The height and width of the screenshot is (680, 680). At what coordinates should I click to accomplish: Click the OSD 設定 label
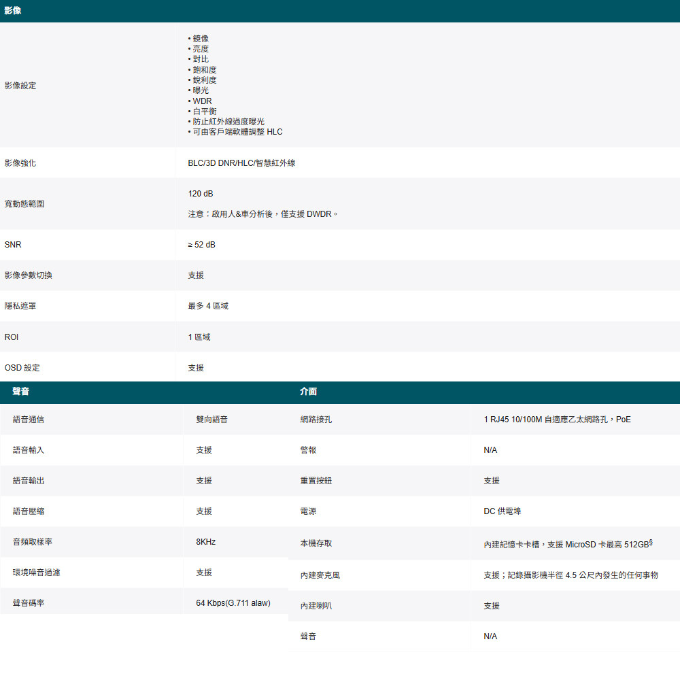point(22,367)
